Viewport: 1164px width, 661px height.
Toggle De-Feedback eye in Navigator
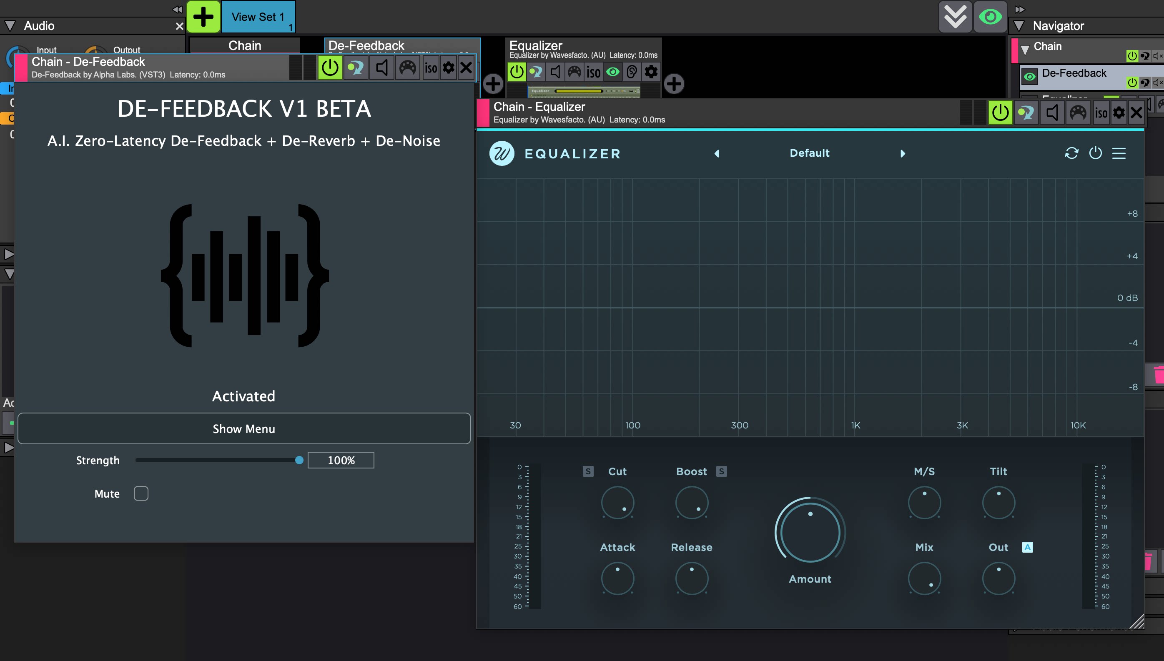(1029, 77)
